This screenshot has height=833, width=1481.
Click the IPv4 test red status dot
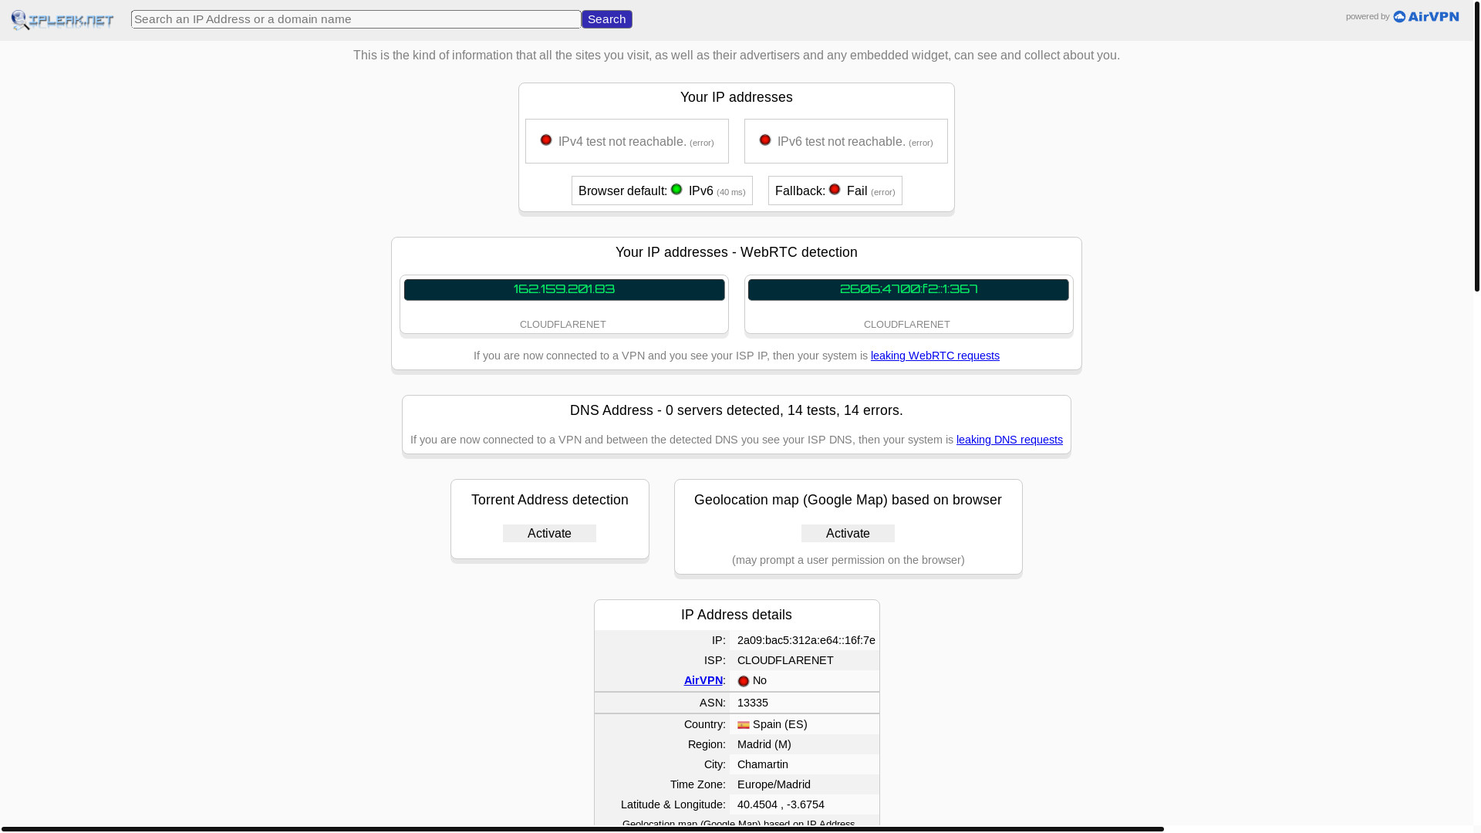(546, 140)
